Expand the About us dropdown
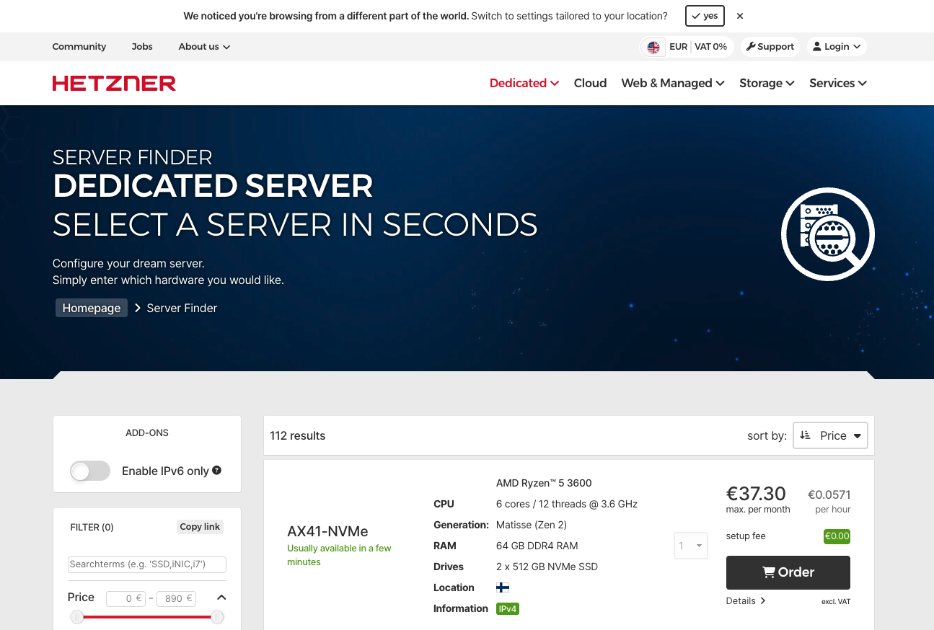This screenshot has height=630, width=934. tap(204, 46)
